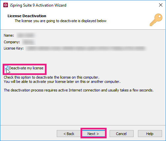The height and width of the screenshot is (141, 166).
Task: Click the 'Company:' label
Action: coord(12,42)
